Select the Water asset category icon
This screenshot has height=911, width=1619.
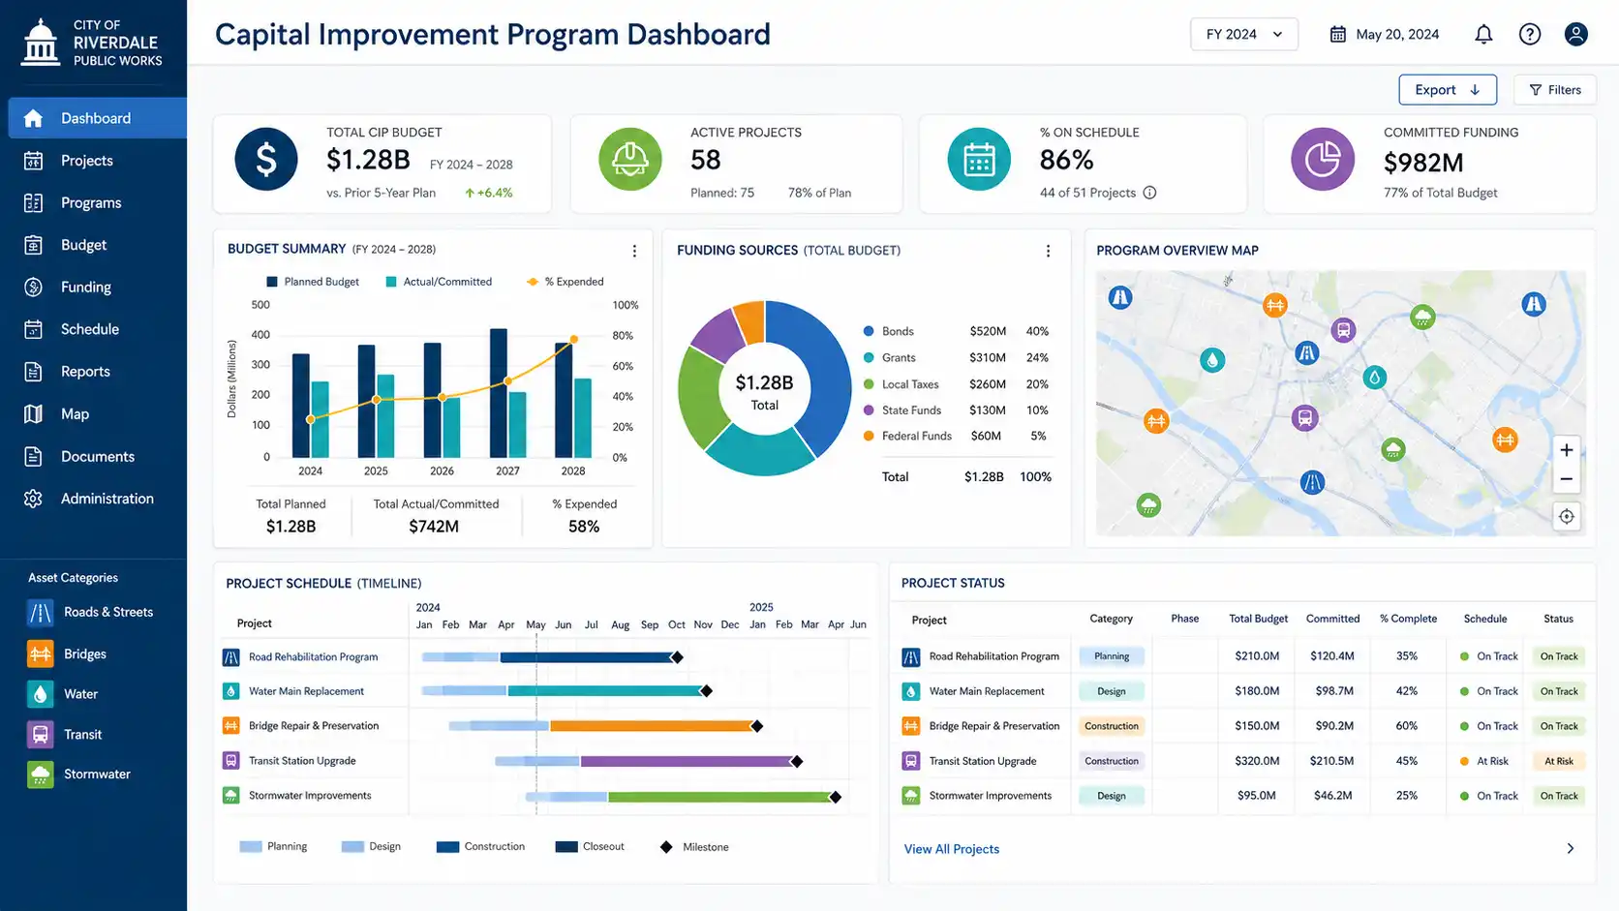[41, 694]
